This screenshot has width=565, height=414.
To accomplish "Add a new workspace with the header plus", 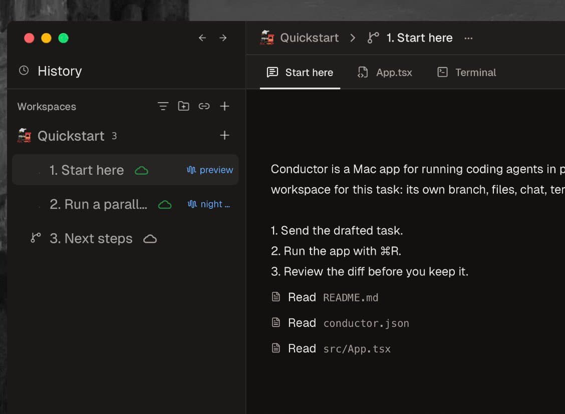I will pos(224,106).
